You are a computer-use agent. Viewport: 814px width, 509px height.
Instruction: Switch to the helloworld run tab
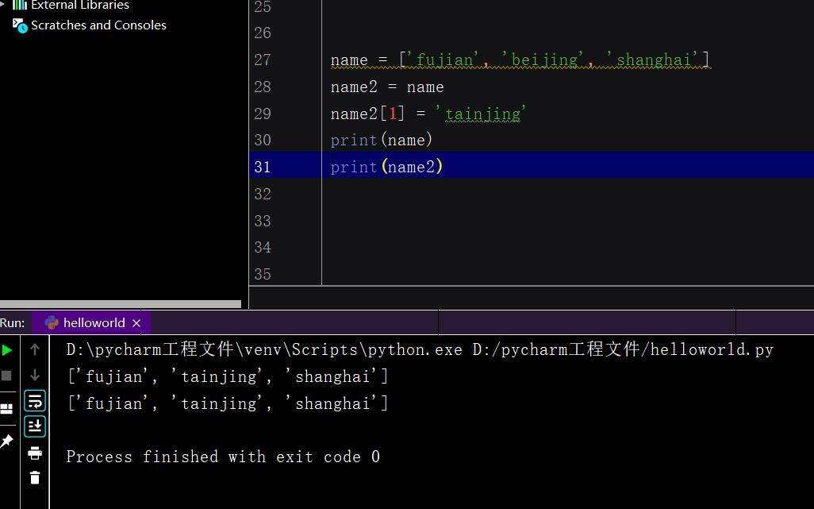(90, 322)
